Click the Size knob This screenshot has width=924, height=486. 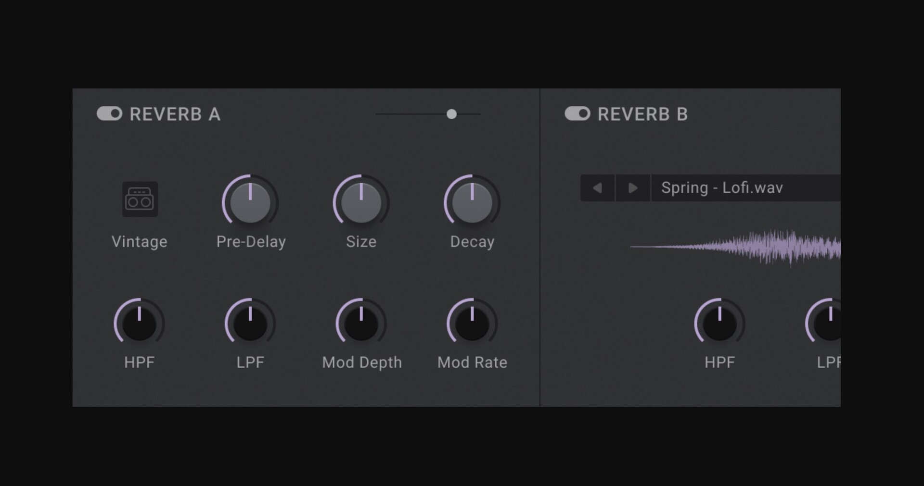(361, 202)
